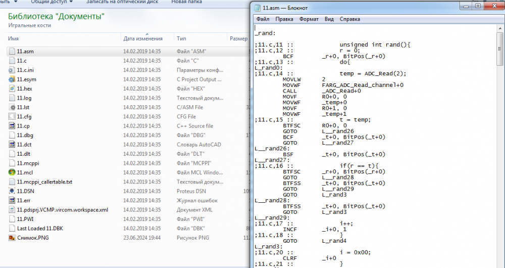Click the Файл "ASM" type cell

point(191,51)
